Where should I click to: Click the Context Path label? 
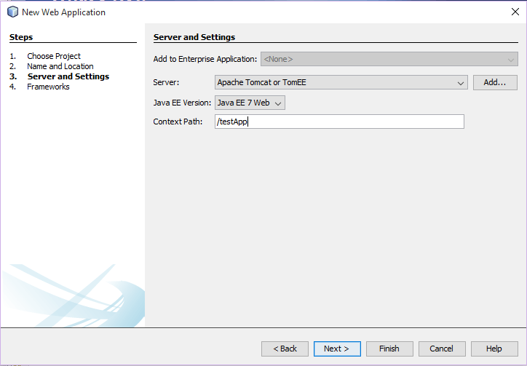(178, 122)
